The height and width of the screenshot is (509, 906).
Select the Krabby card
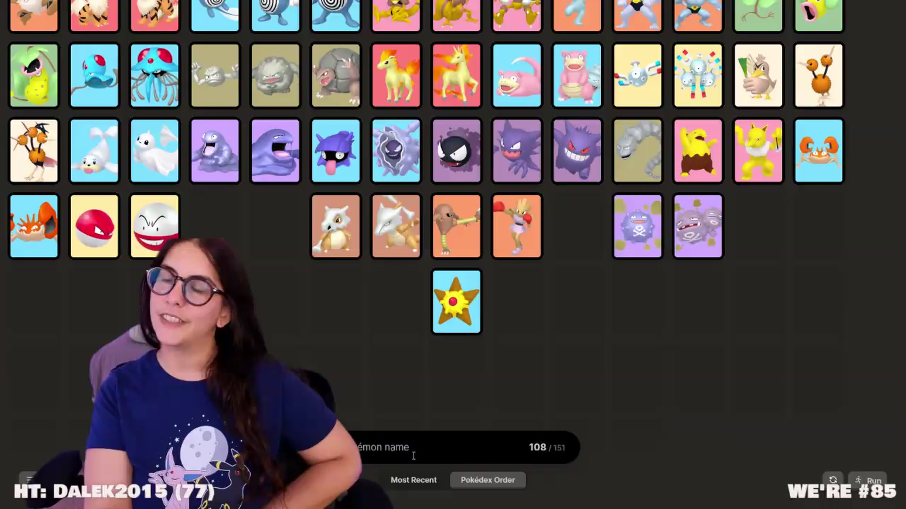click(819, 151)
